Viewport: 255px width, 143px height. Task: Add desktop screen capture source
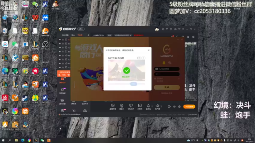(x=113, y=107)
